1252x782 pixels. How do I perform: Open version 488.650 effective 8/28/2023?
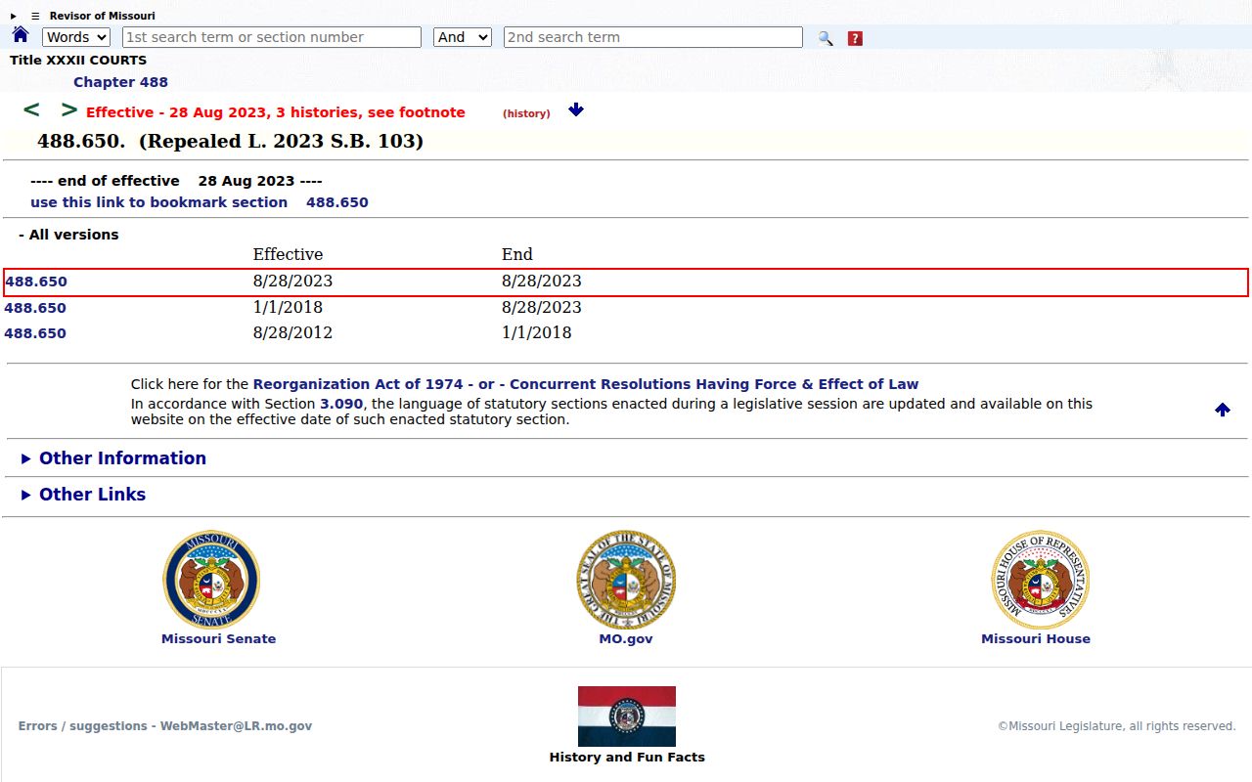tap(36, 282)
